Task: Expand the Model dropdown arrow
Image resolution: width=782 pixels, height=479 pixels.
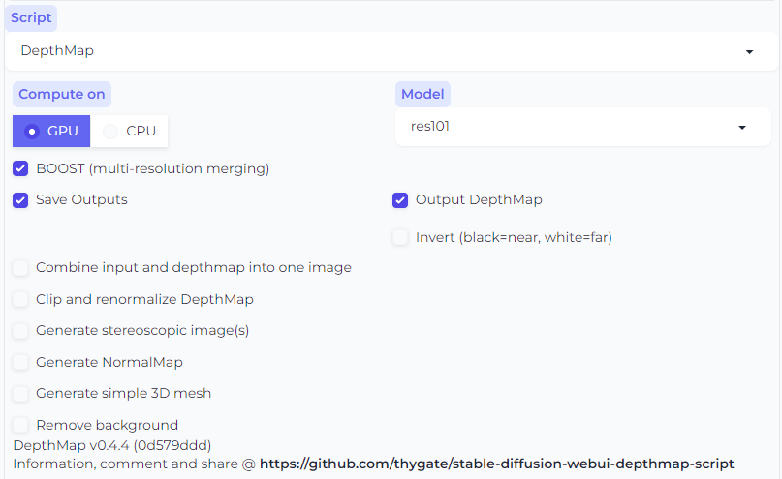Action: (x=742, y=128)
